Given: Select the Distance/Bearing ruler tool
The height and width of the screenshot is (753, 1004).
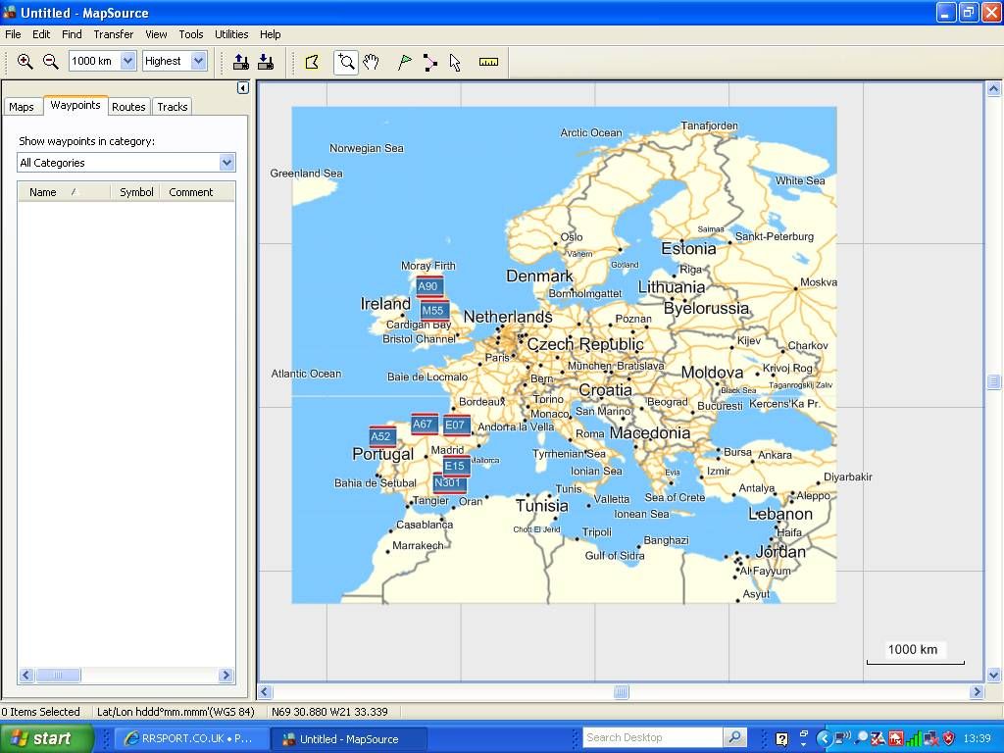Looking at the screenshot, I should [488, 62].
